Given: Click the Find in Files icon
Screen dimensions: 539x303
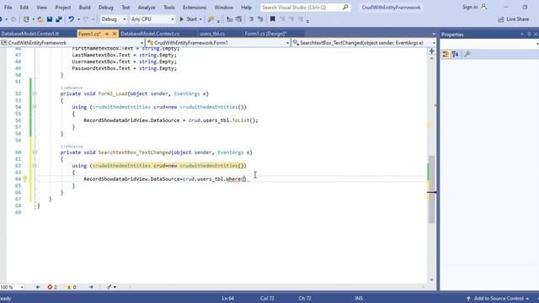Looking at the screenshot, I should 211,19.
